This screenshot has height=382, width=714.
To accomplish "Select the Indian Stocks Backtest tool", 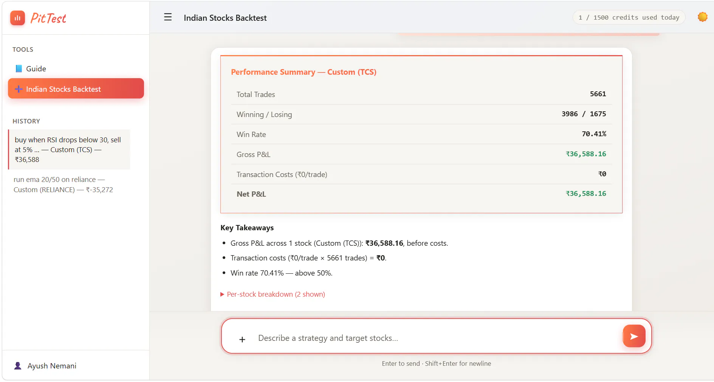I will coord(76,88).
